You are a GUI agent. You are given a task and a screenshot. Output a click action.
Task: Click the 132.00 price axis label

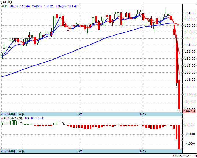190,19
